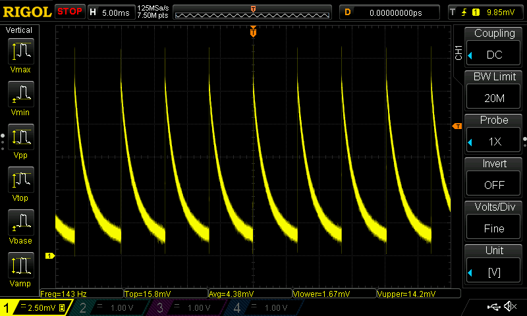Select the Vbase measurement icon

[20, 223]
